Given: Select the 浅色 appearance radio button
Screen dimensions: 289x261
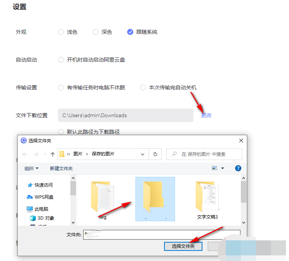Looking at the screenshot, I should click(61, 32).
